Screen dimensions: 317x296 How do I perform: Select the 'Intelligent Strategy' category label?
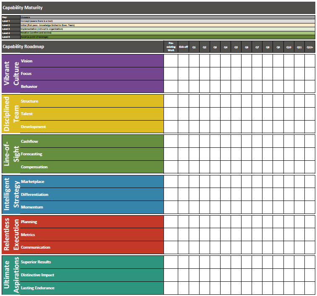(11, 194)
